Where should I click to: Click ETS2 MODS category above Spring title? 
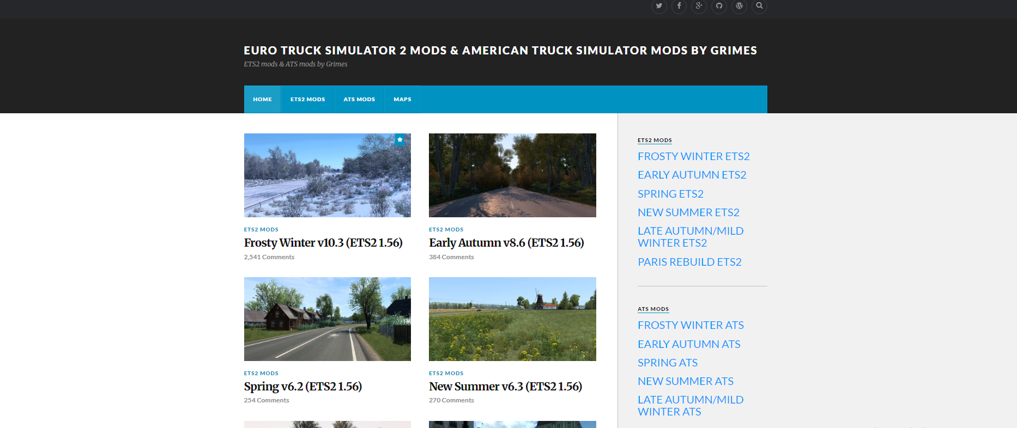point(261,374)
